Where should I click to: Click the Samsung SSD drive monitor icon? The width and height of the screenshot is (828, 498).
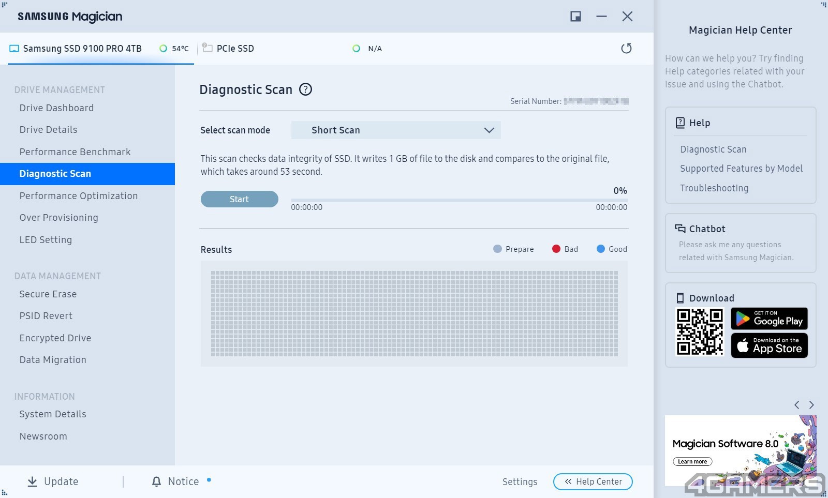click(x=14, y=49)
